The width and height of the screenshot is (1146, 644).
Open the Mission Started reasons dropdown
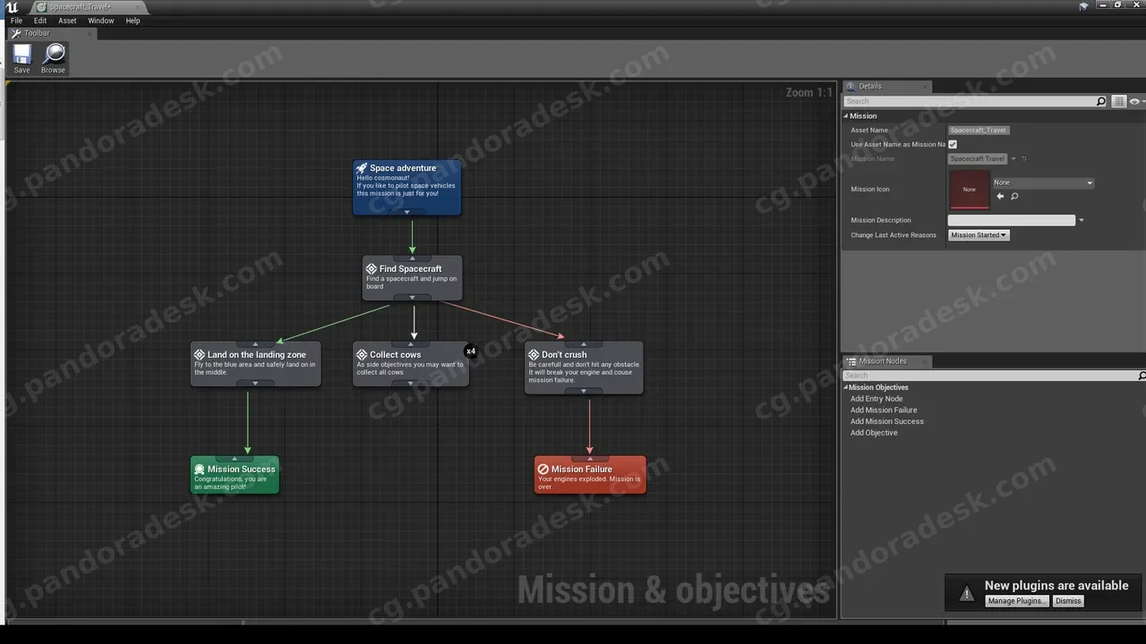(x=979, y=235)
